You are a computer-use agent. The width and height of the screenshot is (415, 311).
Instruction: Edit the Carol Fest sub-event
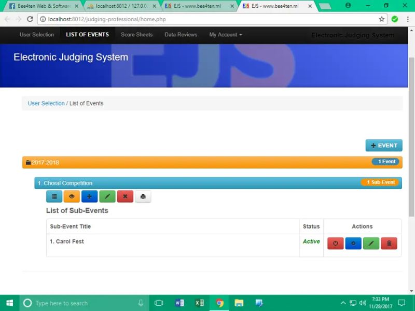[x=371, y=243]
